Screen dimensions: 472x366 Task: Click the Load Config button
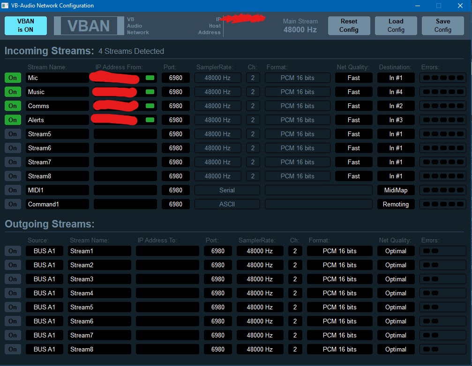click(x=396, y=25)
